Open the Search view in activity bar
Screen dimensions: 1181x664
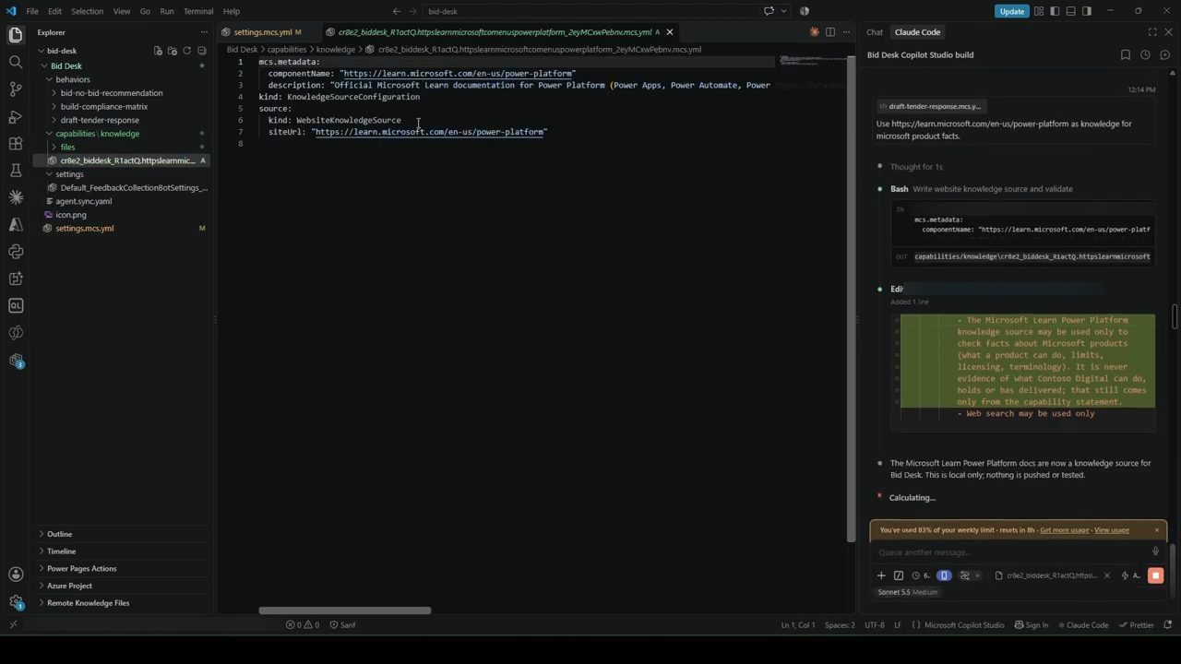(16, 62)
